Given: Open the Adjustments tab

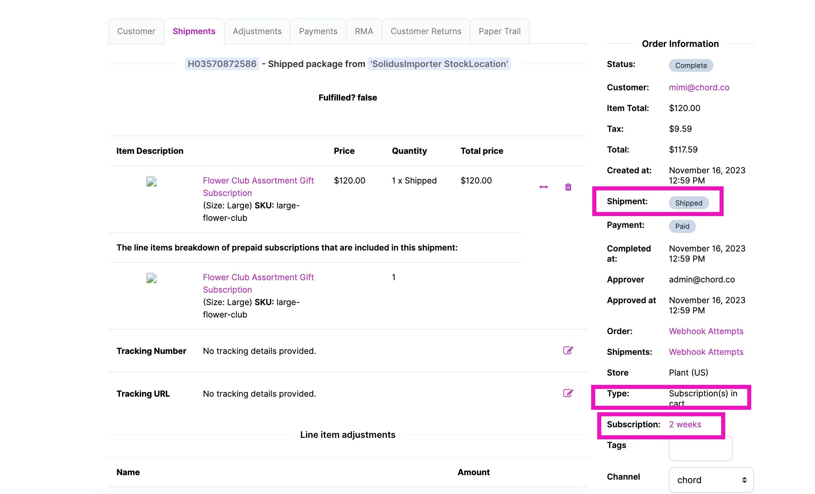Looking at the screenshot, I should coord(257,31).
